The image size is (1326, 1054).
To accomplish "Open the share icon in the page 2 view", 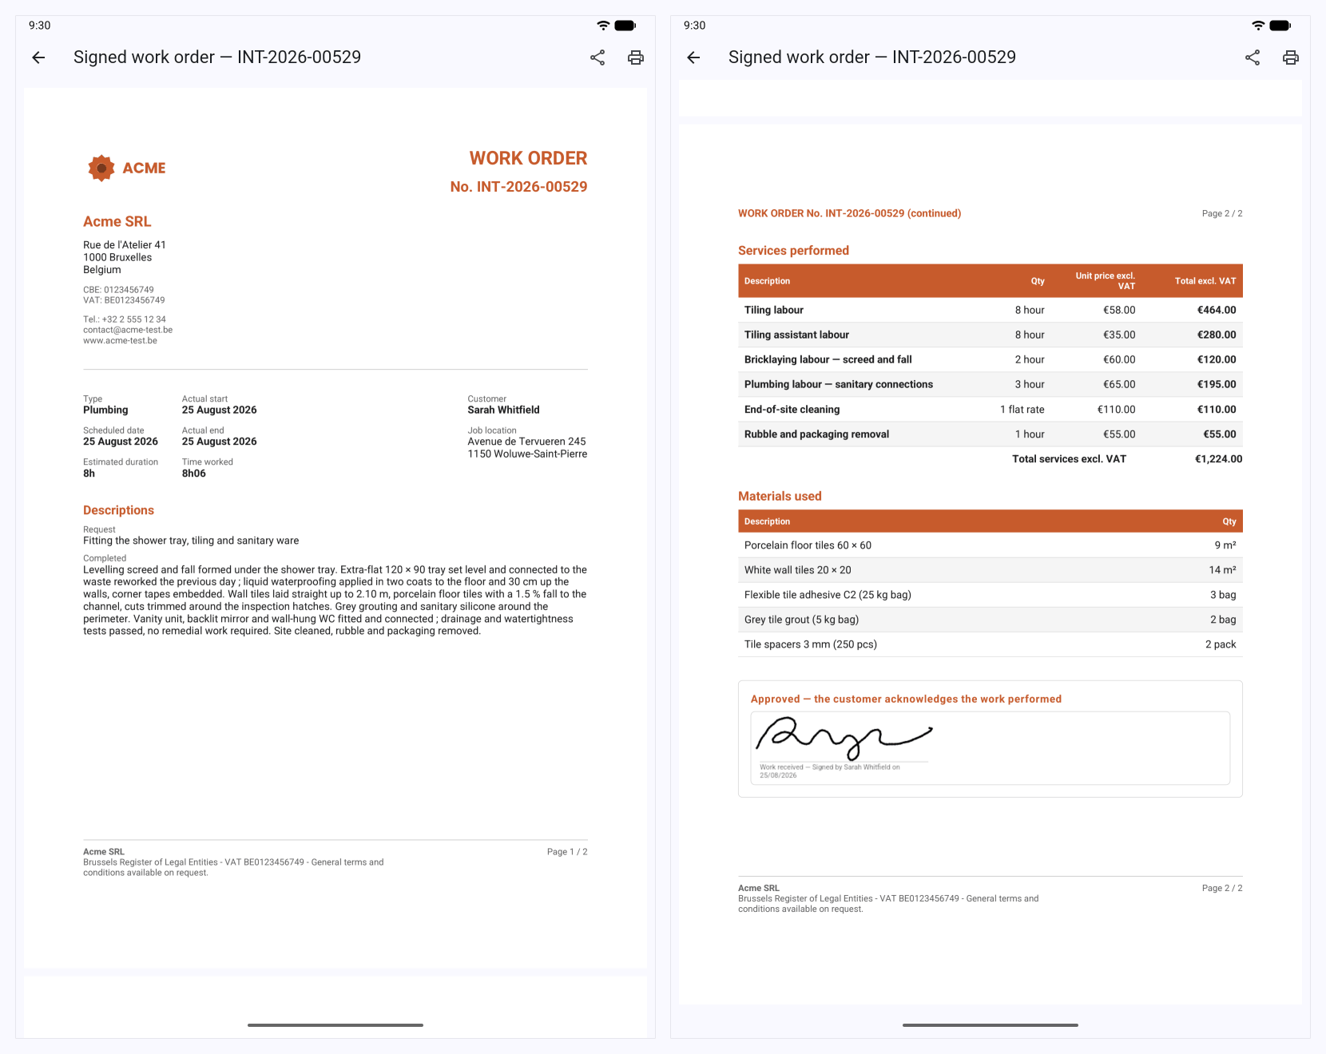I will tap(1253, 57).
